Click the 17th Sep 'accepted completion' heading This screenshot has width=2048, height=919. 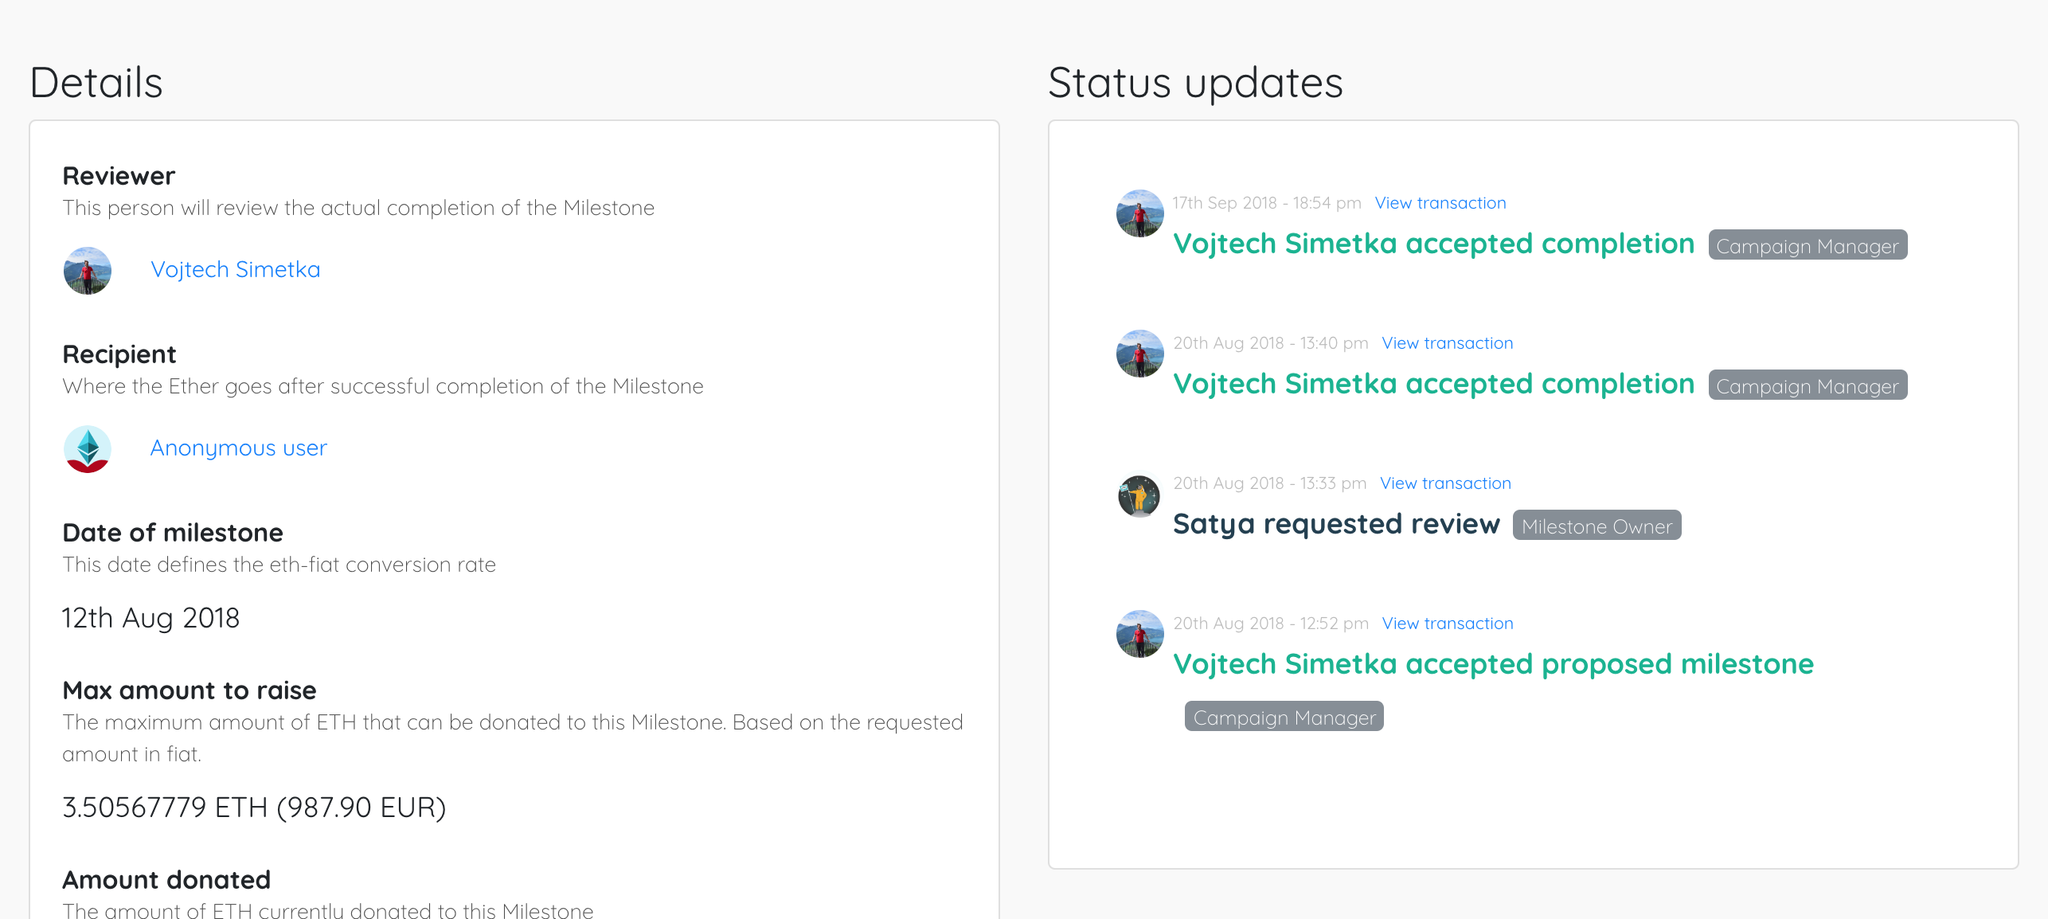point(1433,244)
